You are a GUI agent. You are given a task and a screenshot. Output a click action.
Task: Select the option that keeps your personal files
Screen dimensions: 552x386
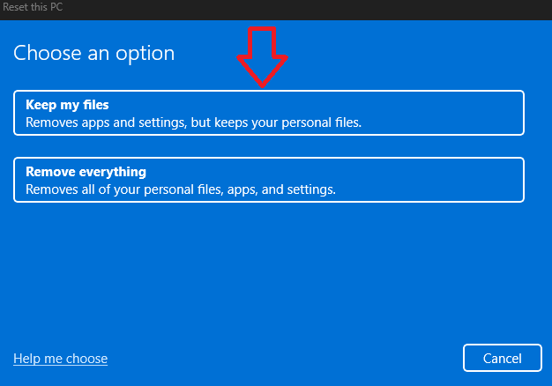pos(269,113)
